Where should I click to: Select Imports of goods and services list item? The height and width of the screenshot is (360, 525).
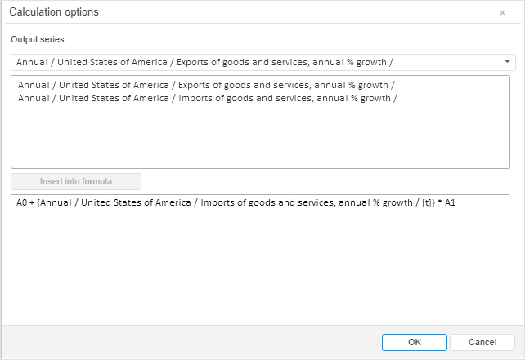(207, 98)
